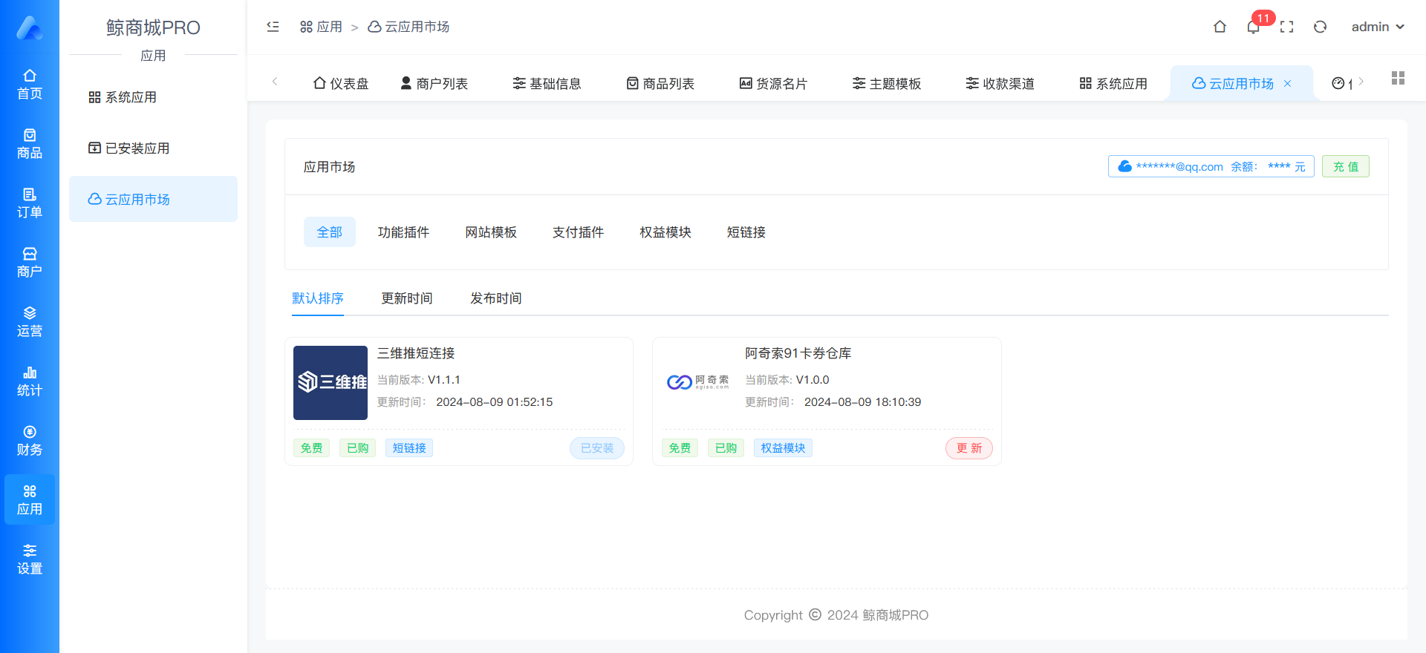Sort by 默认排序

point(318,298)
